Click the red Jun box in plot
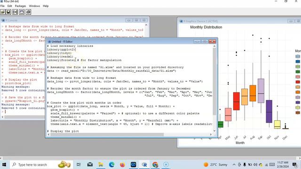Viewport: 301px width, 169px height. click(236, 101)
